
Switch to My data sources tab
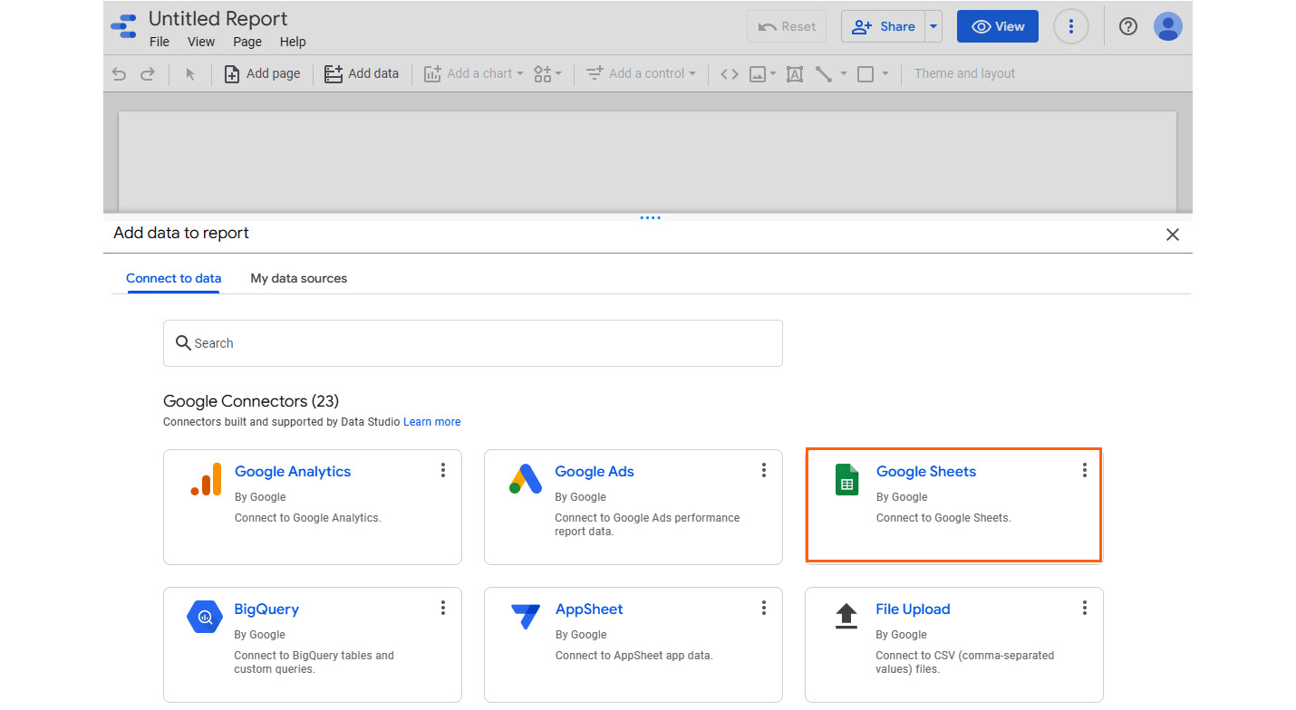pyautogui.click(x=299, y=279)
